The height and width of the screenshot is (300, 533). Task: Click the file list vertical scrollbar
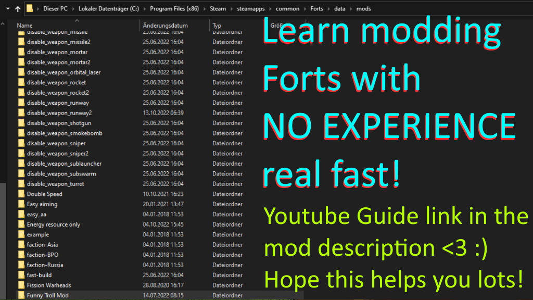[x=3, y=241]
